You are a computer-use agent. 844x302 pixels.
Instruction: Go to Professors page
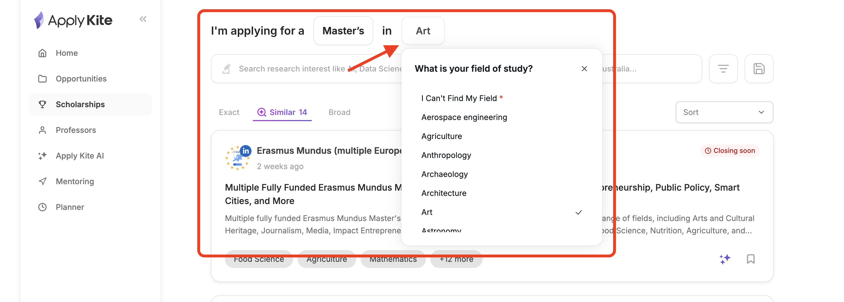[x=76, y=130]
